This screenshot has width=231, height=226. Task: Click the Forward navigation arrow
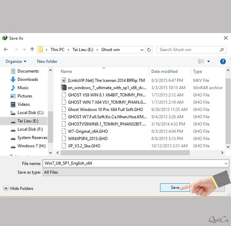point(16,49)
